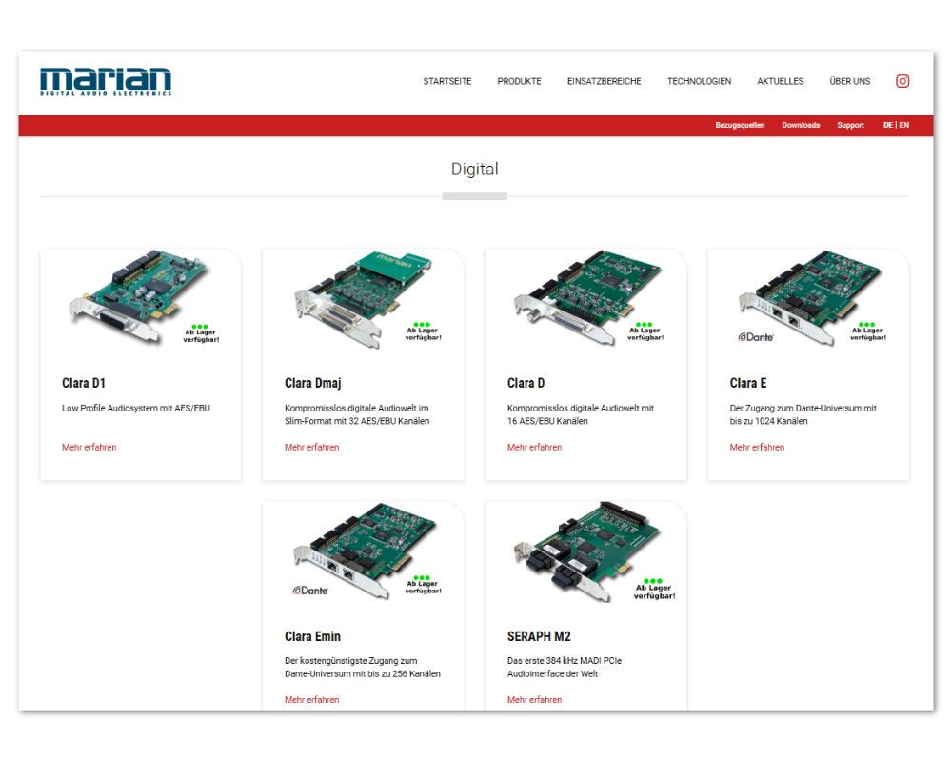This screenshot has width=952, height=762.
Task: Select Technologien in the top menu
Action: [x=700, y=81]
